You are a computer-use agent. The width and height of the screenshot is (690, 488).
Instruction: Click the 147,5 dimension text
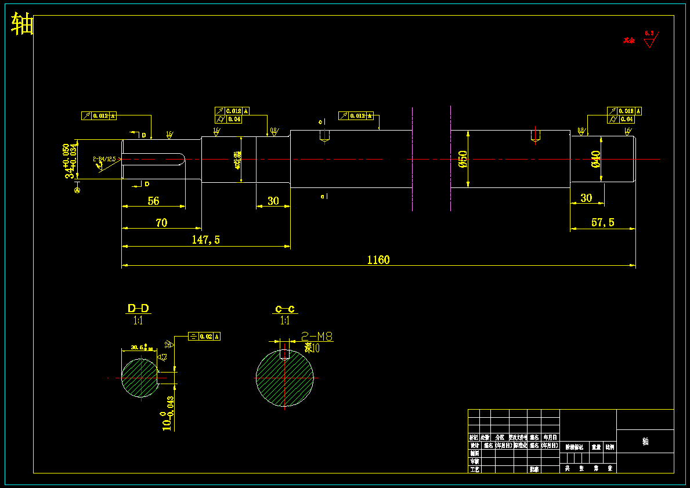click(205, 240)
